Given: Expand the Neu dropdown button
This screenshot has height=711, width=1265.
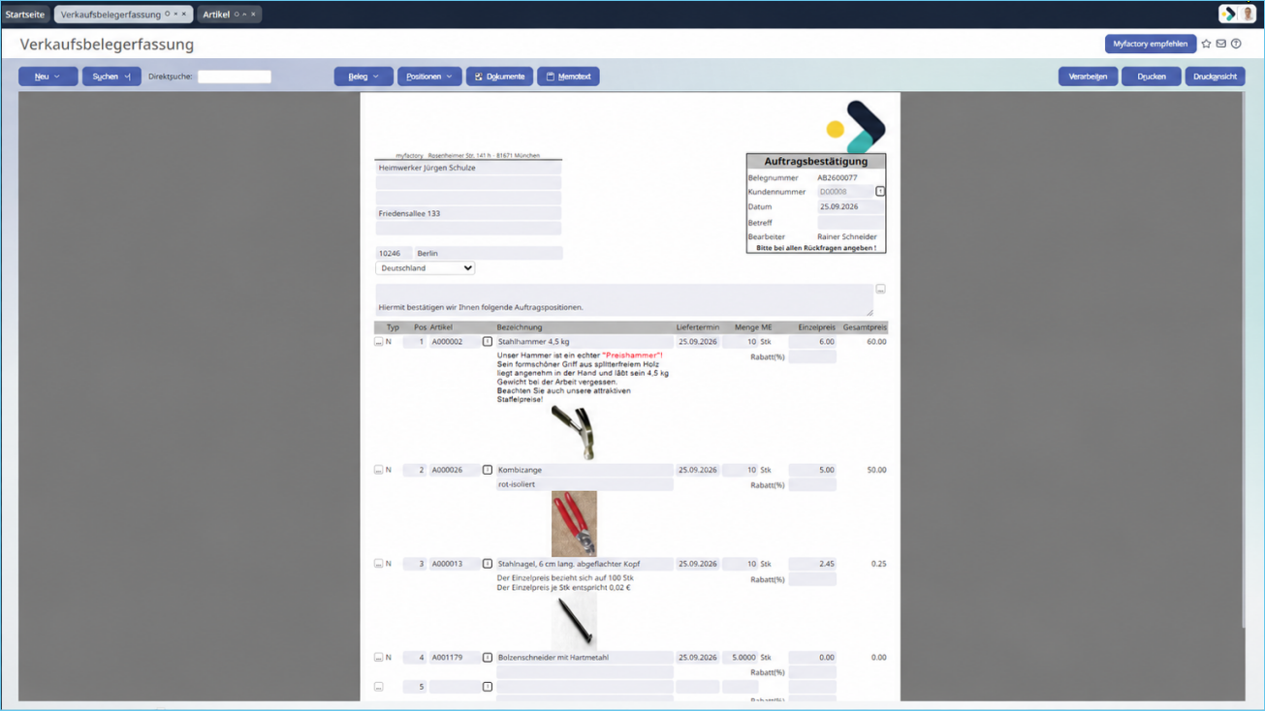Looking at the screenshot, I should tap(47, 77).
